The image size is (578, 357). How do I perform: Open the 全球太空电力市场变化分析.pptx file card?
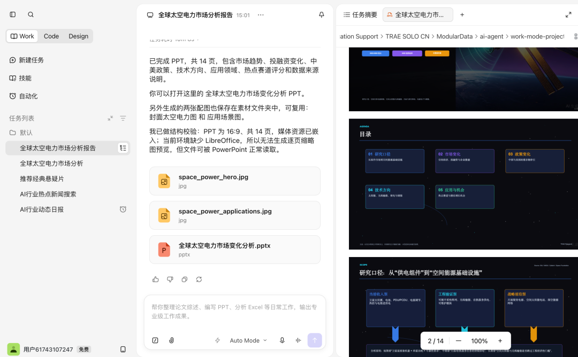pos(235,250)
